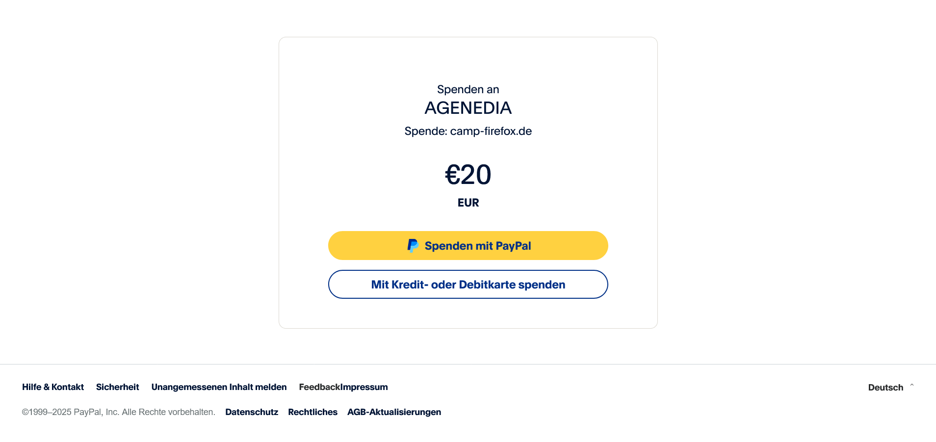Open the Feedback footer link
Viewport: 936px width, 442px height.
coord(319,387)
